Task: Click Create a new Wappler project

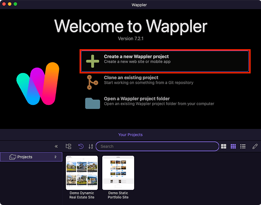Action: pyautogui.click(x=165, y=61)
